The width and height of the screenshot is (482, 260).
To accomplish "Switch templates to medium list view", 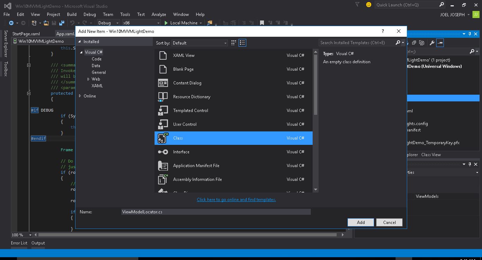I will pyautogui.click(x=242, y=43).
